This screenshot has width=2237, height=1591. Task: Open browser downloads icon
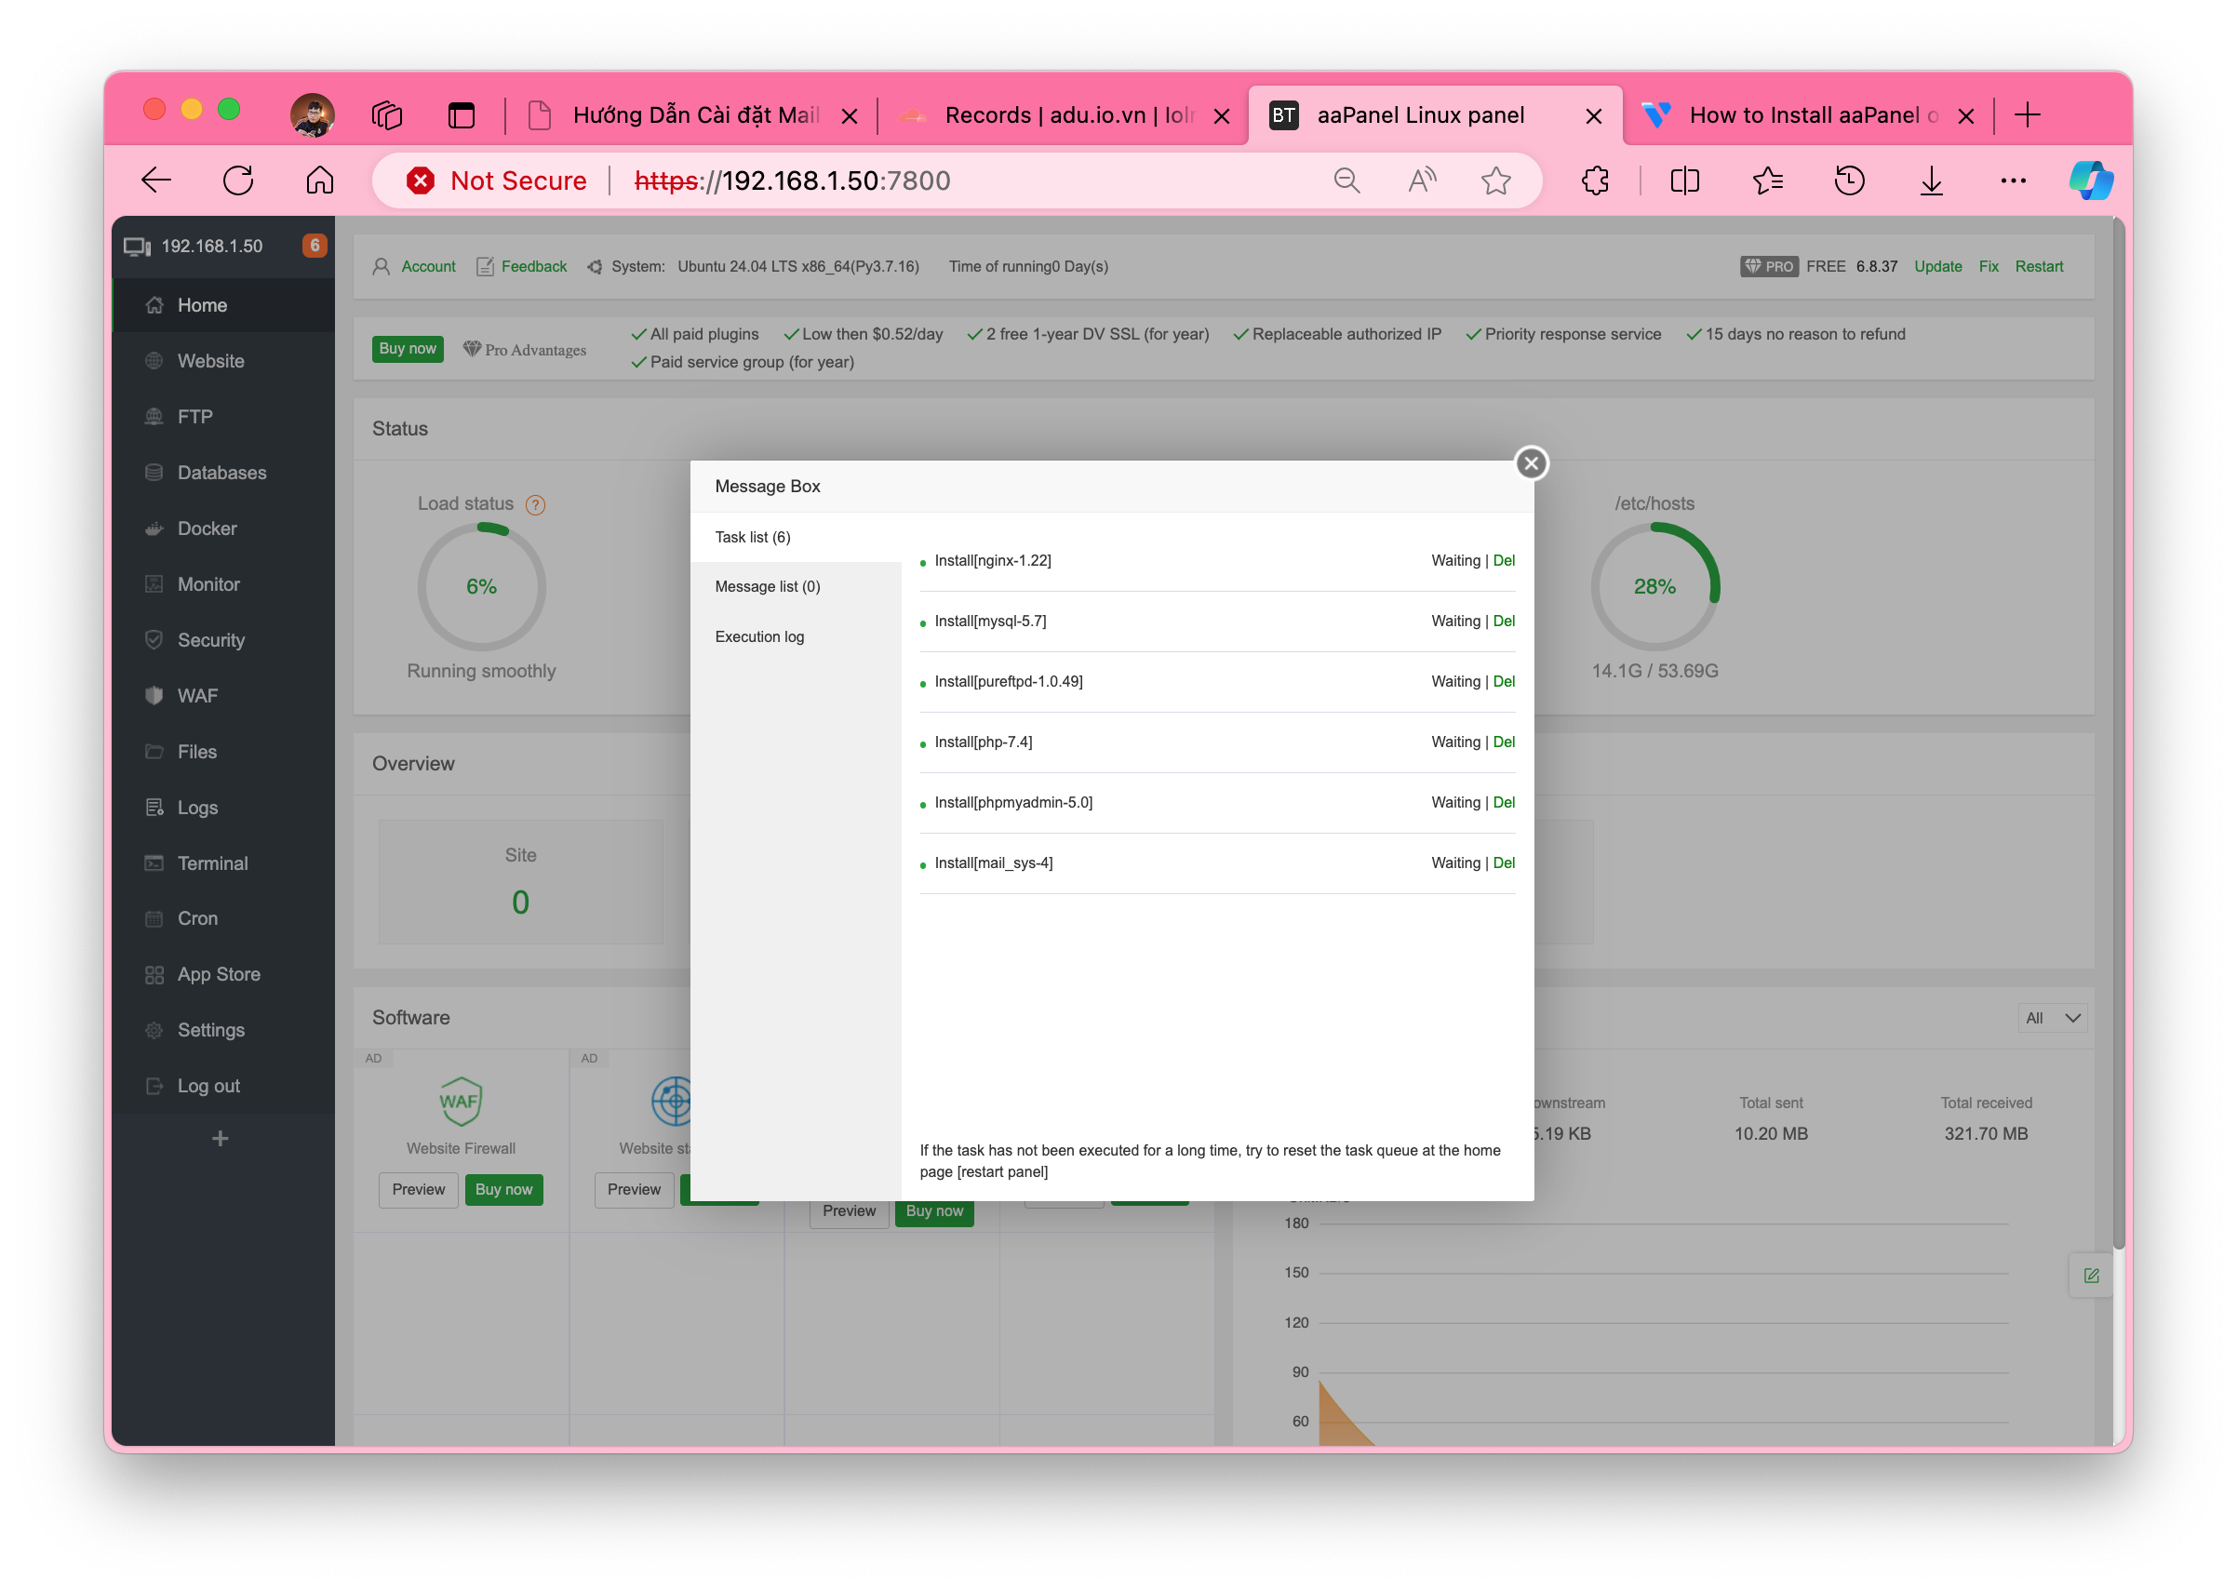[x=1930, y=180]
